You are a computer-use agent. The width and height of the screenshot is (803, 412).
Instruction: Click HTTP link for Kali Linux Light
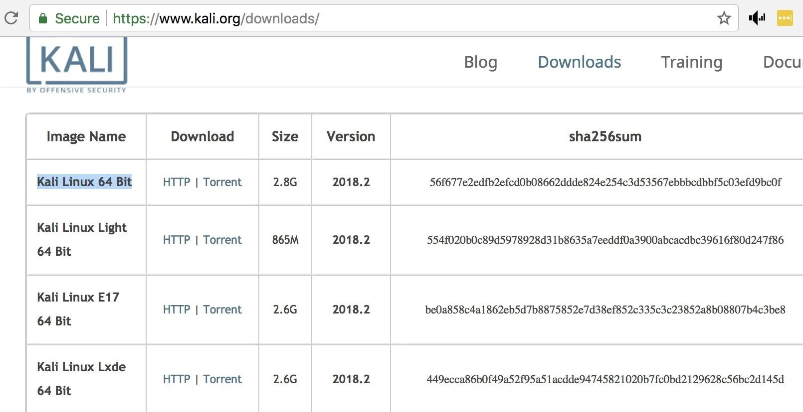(177, 240)
